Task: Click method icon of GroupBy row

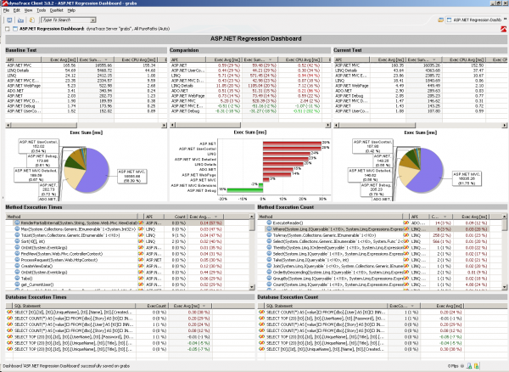Action: (269, 279)
